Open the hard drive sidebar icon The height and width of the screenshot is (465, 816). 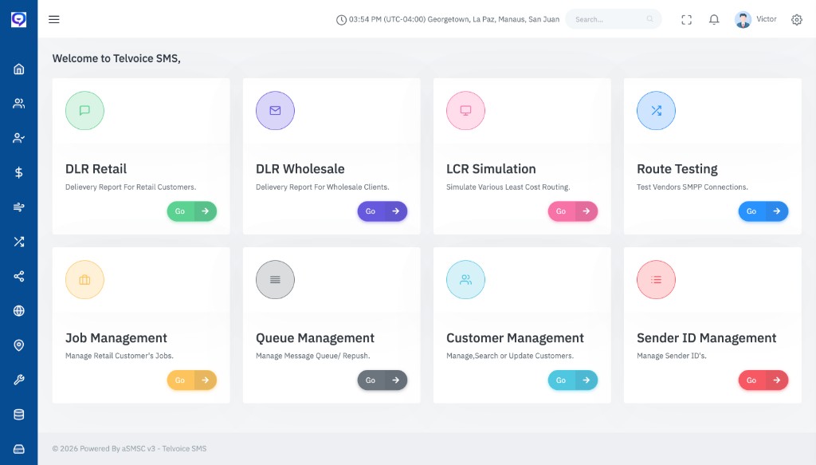[19, 449]
